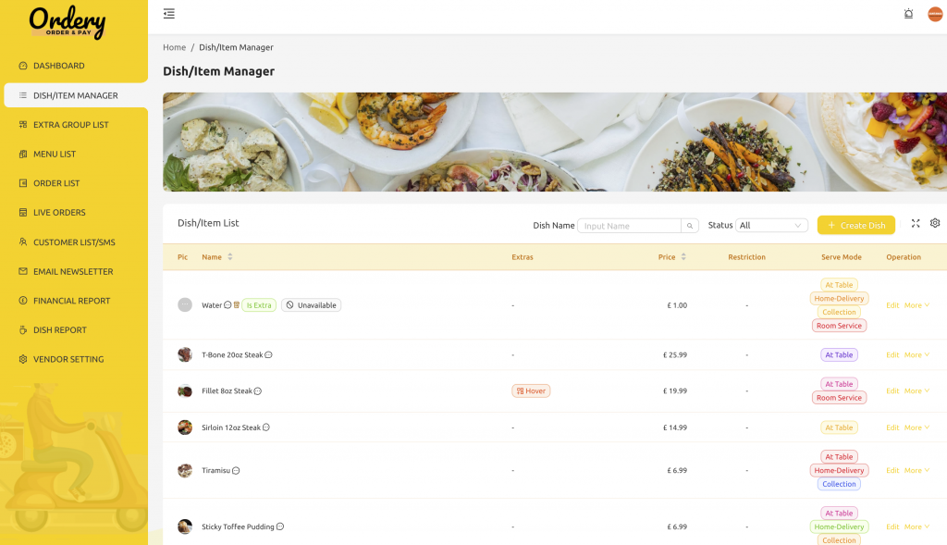Click the Sirloin 12oz Steak price £ 14.99
The image size is (947, 545).
point(675,427)
